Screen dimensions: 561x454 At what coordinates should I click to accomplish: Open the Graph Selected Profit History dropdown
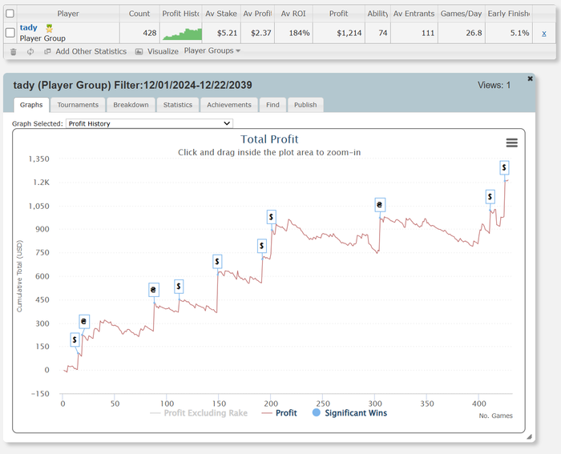tap(149, 123)
